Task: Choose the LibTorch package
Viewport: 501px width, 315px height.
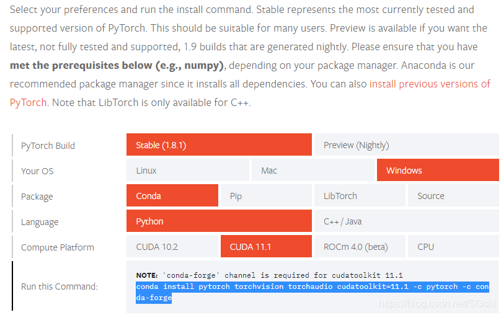Action: (360, 196)
